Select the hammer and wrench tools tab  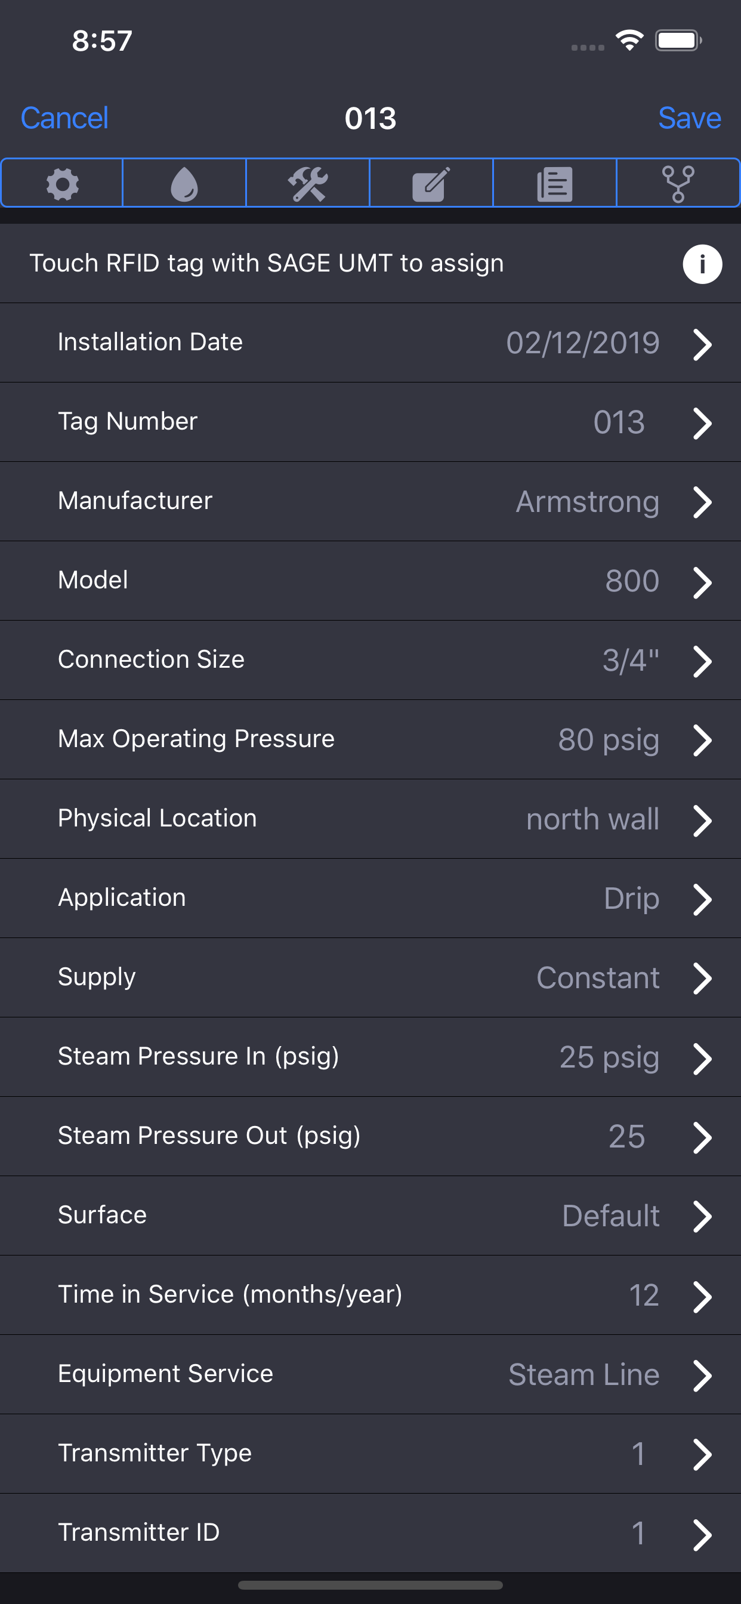(308, 183)
